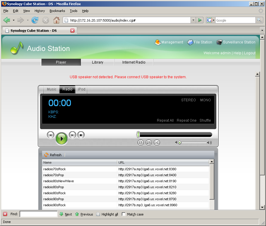Enable the Match case checkbox
This screenshot has height=226, width=266.
124,214
